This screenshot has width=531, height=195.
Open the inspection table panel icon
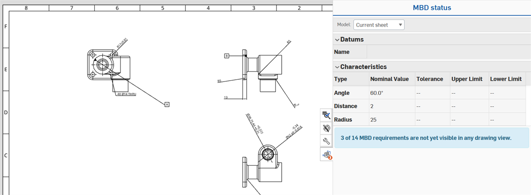(x=326, y=115)
